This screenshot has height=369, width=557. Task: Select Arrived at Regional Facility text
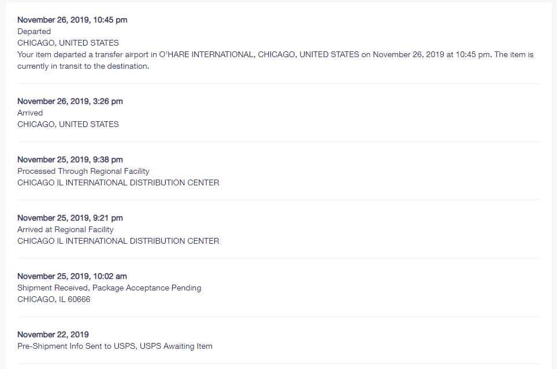pyautogui.click(x=65, y=229)
